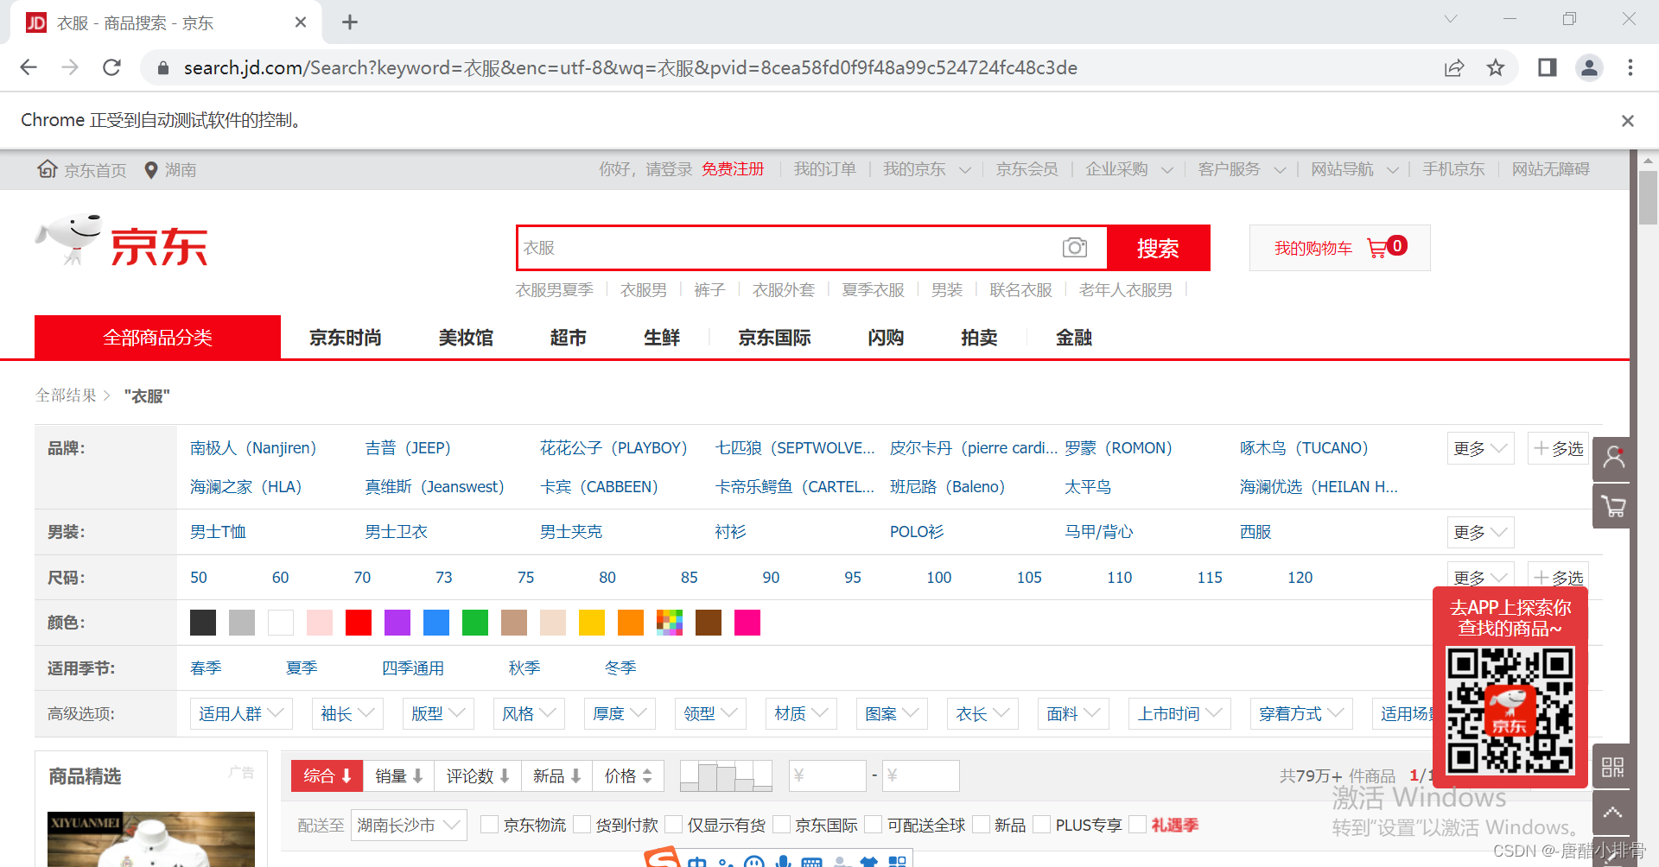Open the 京东时尚 nav tab

[x=346, y=338]
